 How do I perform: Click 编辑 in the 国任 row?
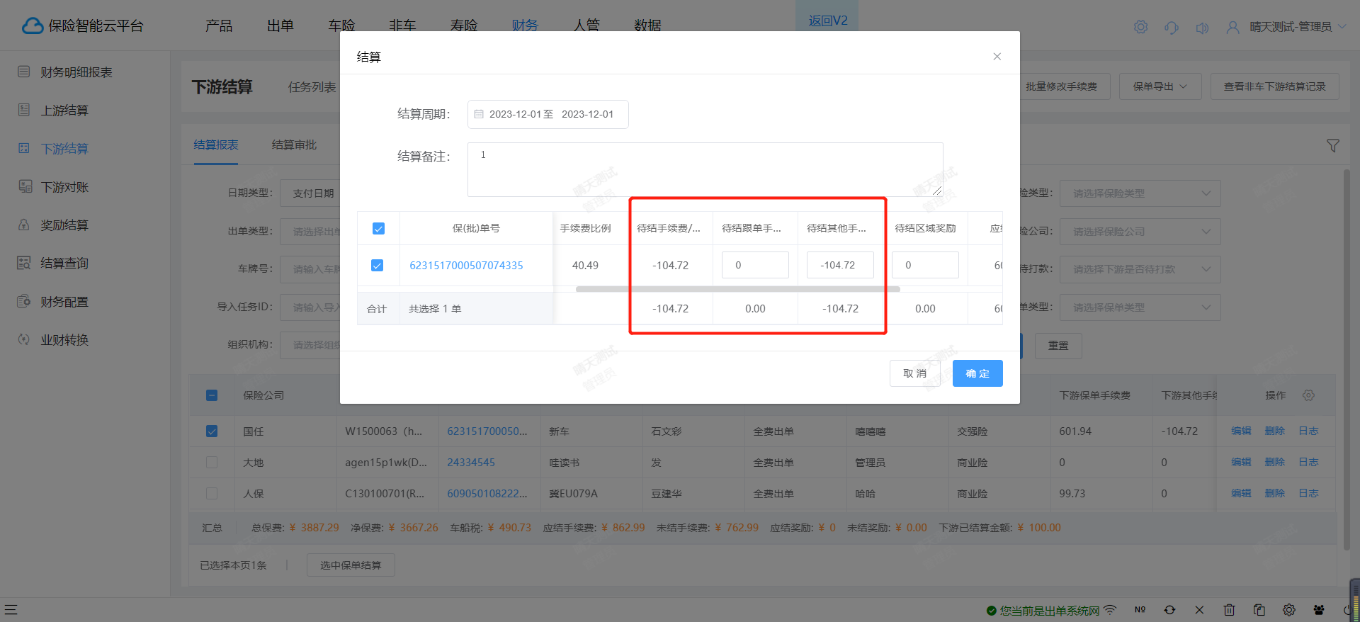click(x=1241, y=431)
